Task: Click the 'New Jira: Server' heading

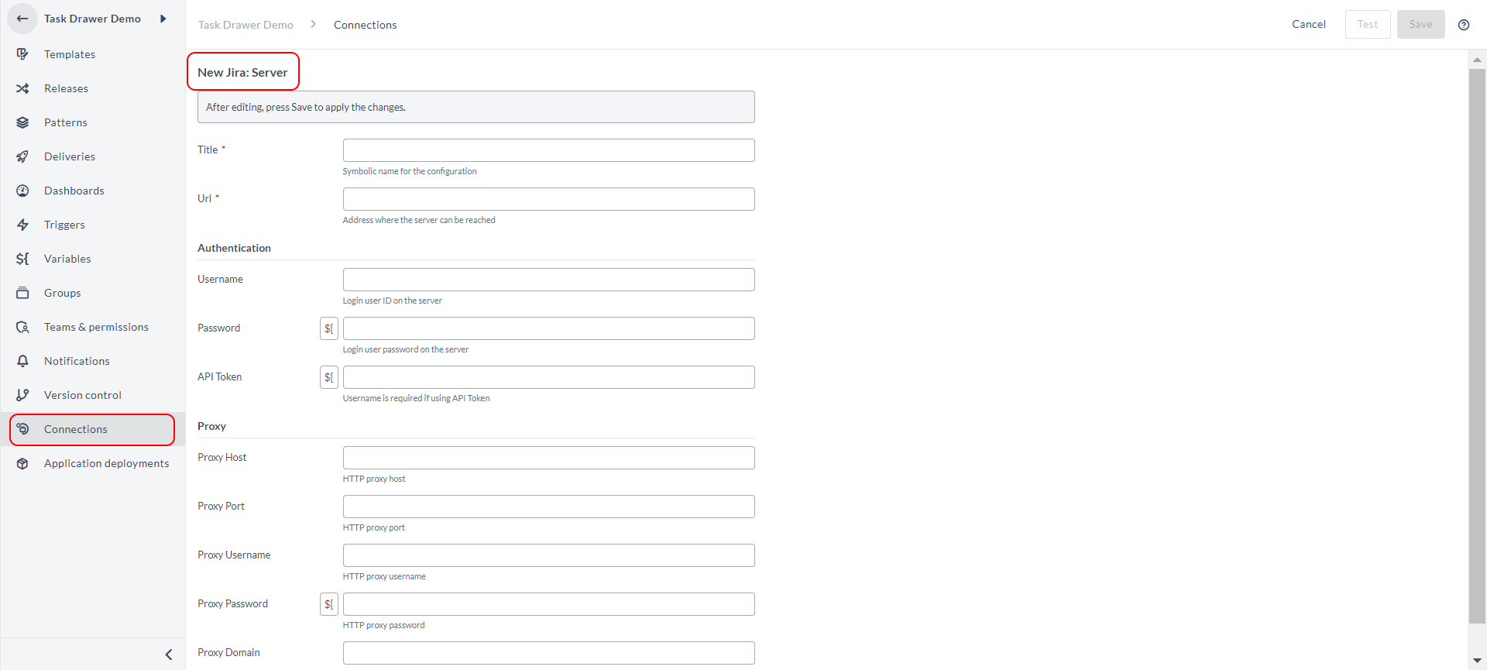Action: tap(242, 72)
